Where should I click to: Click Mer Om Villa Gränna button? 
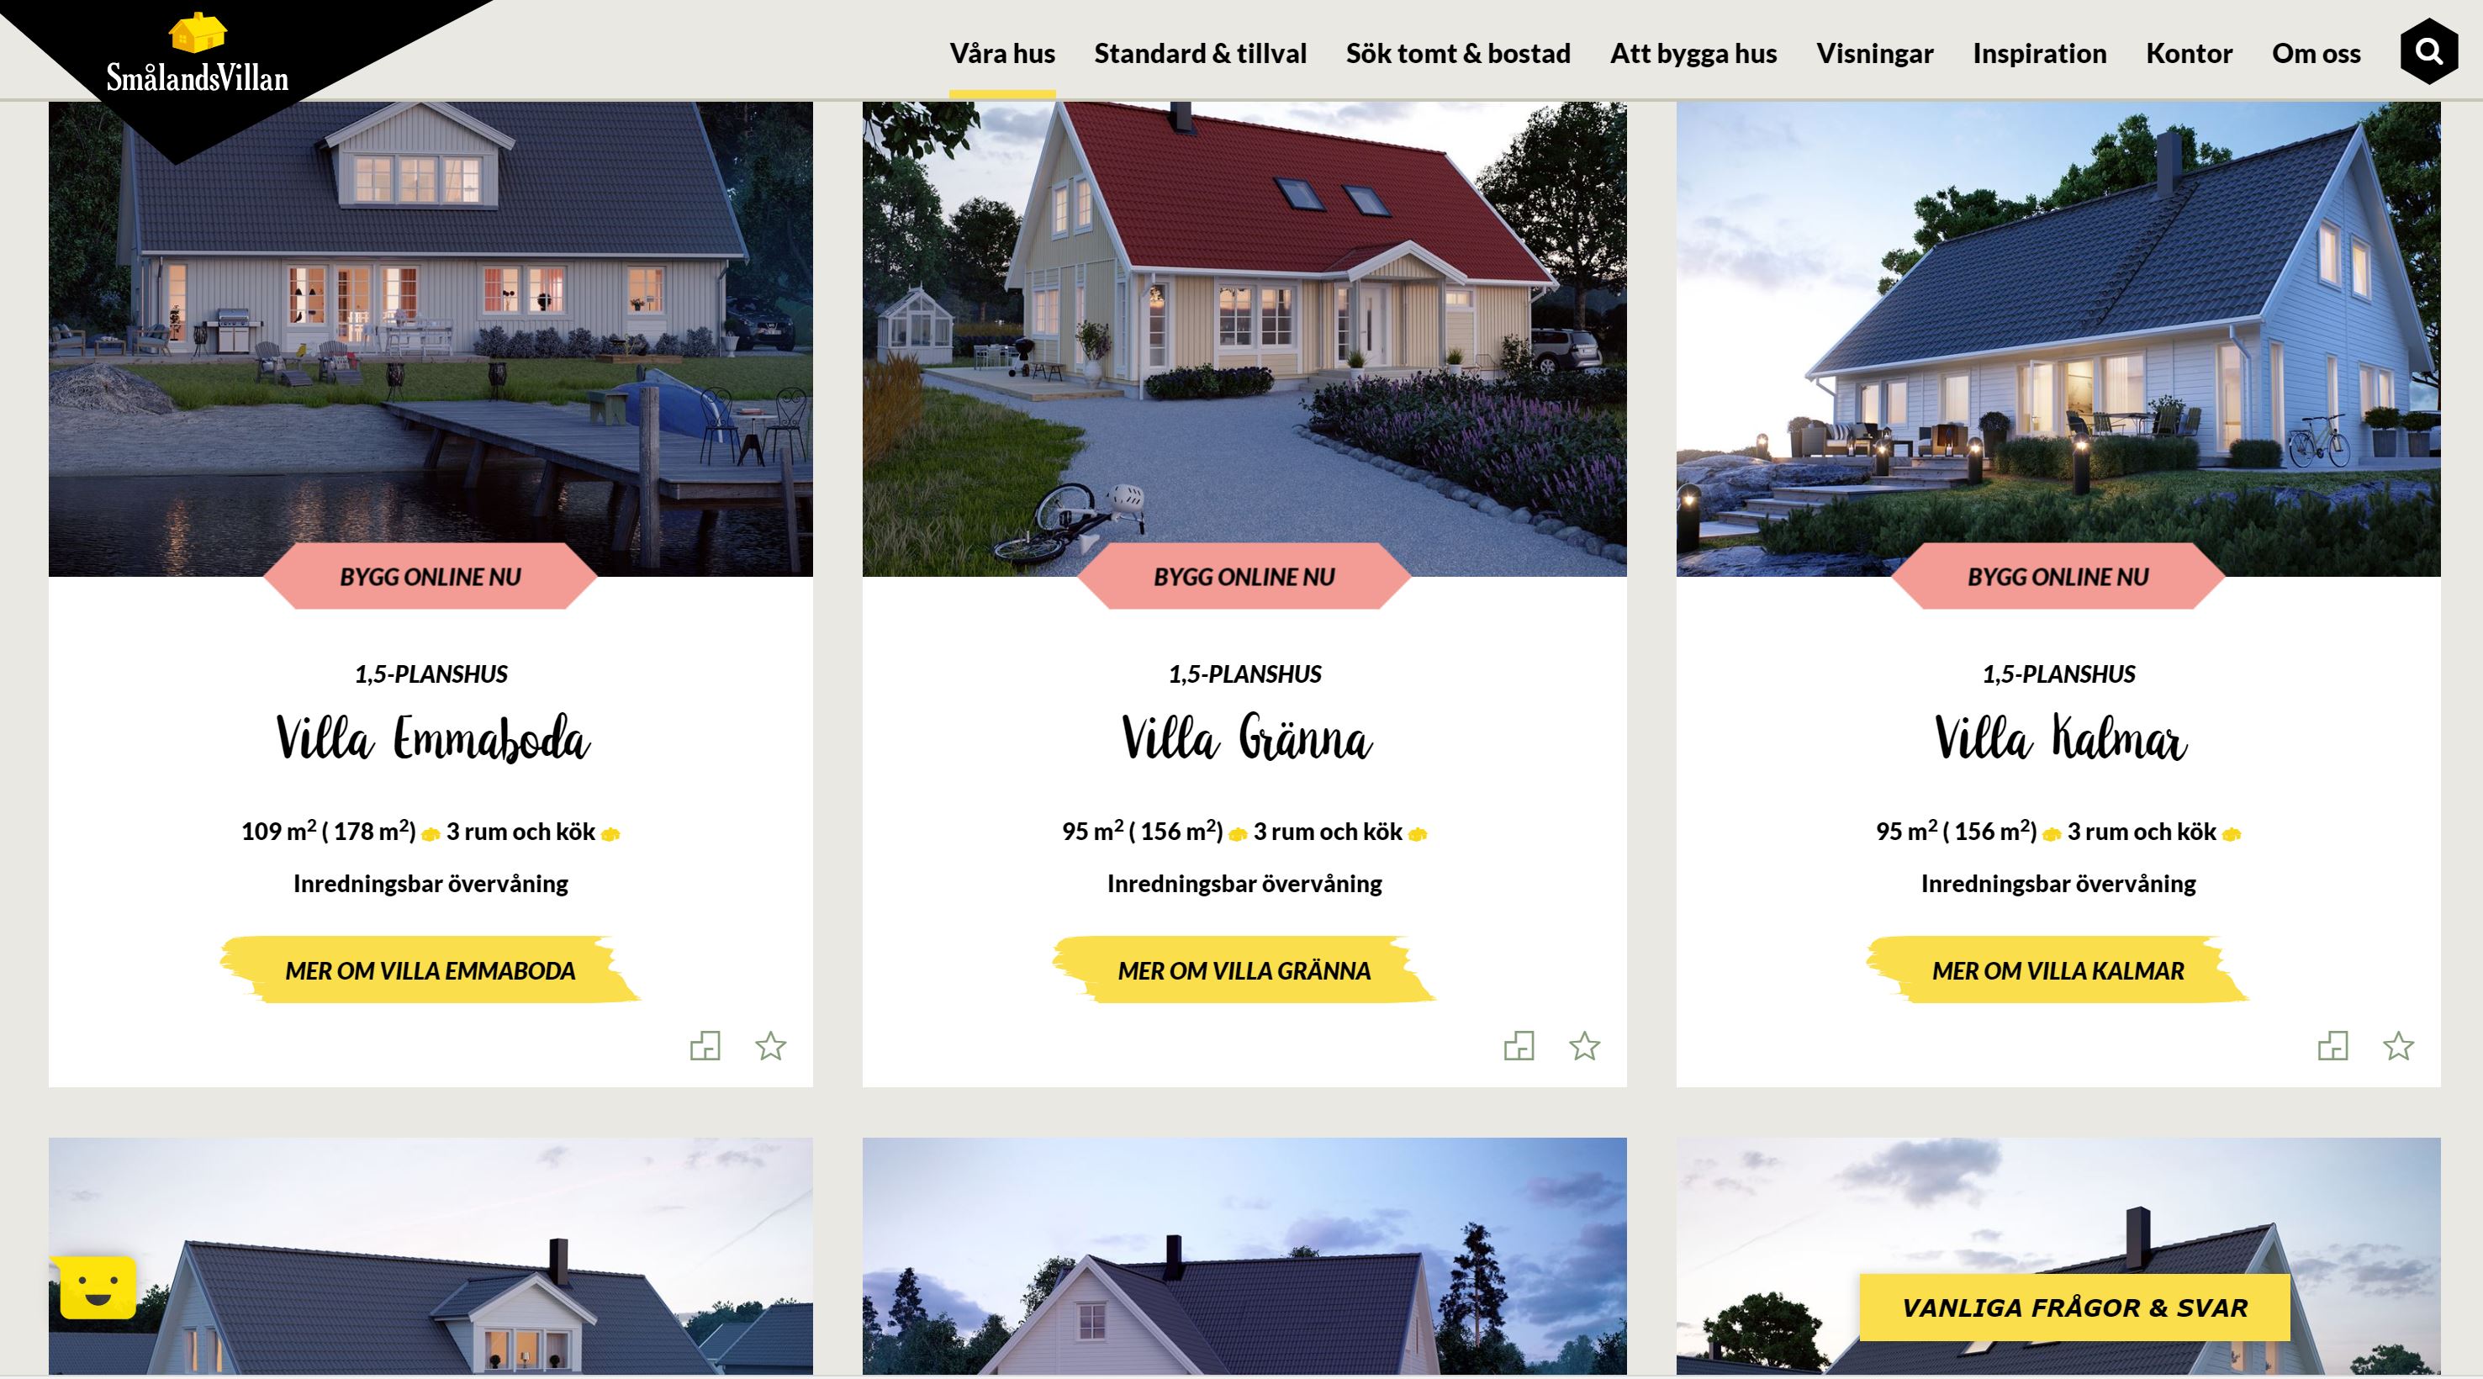click(x=1244, y=970)
